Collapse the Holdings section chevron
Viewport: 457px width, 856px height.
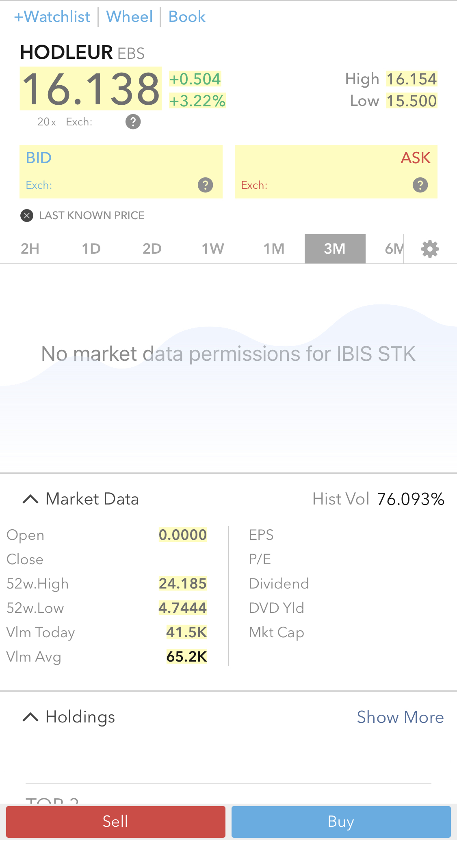point(30,717)
